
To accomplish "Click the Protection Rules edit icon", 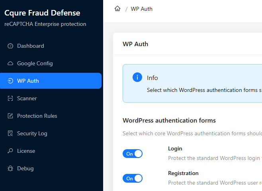I will [10, 116].
